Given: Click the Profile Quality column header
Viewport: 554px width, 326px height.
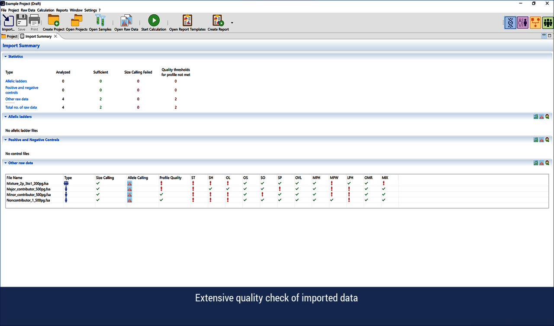Looking at the screenshot, I should coord(171,178).
